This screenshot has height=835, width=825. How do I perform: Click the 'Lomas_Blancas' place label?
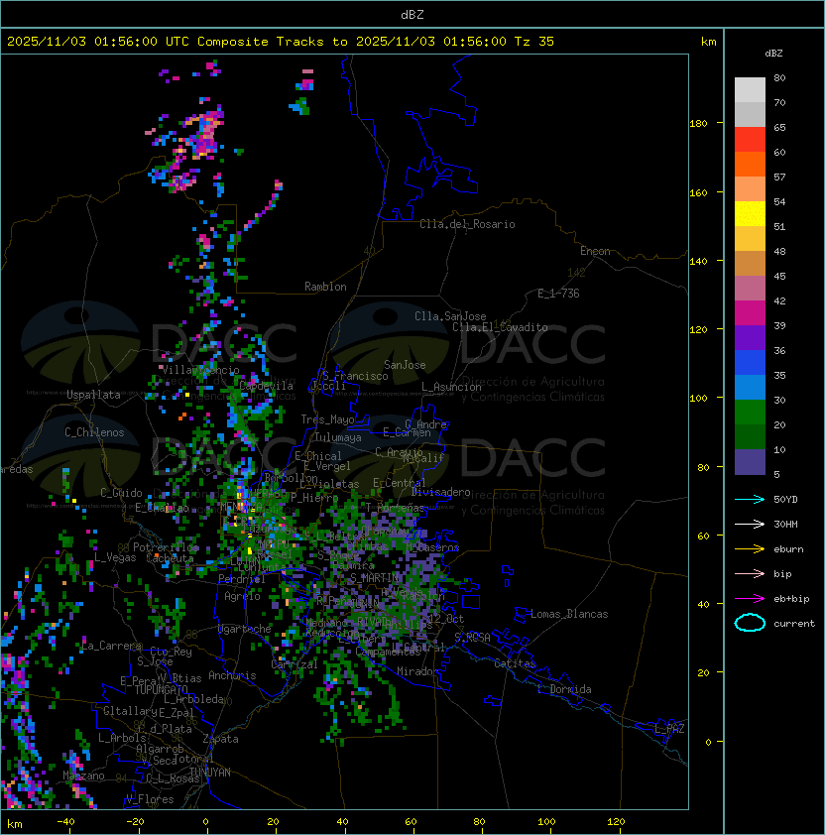coord(569,614)
